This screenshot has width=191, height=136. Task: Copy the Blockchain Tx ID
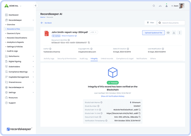point(140,110)
